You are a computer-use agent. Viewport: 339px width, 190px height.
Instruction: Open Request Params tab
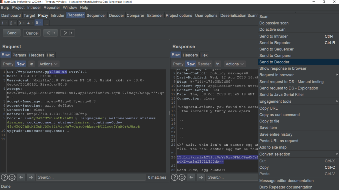coord(19,55)
